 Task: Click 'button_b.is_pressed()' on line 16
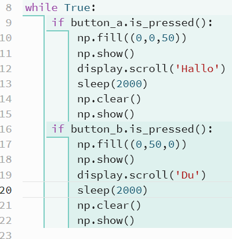tap(139, 130)
